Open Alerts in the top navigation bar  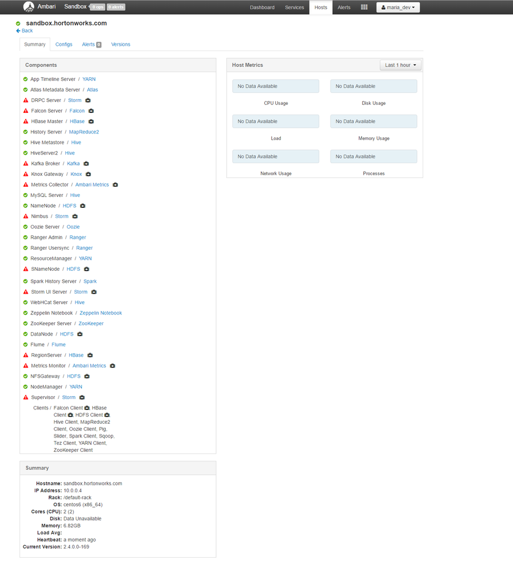tap(344, 7)
